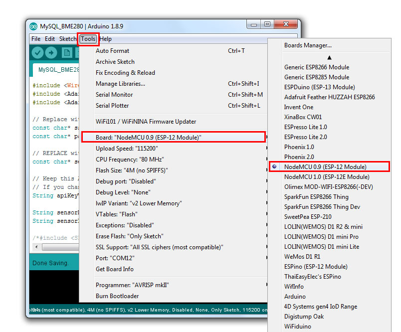Click the editor horizontal scrollbar left arrow

36,247
